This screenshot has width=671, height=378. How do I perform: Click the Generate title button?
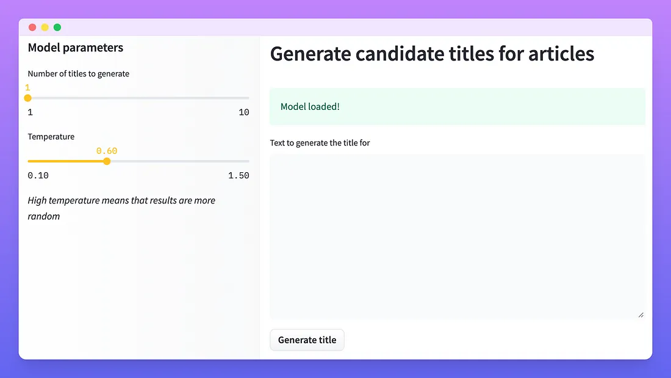point(307,340)
